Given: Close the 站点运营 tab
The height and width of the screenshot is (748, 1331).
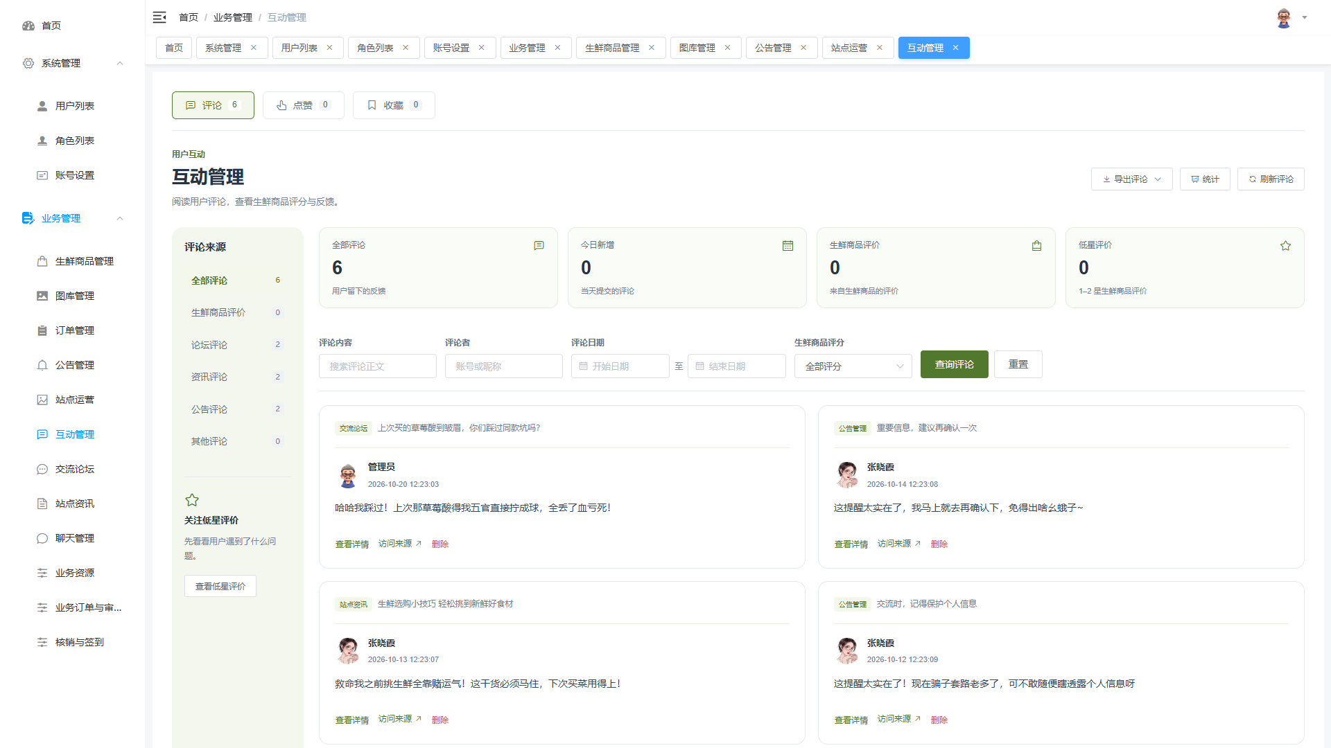Looking at the screenshot, I should (880, 48).
